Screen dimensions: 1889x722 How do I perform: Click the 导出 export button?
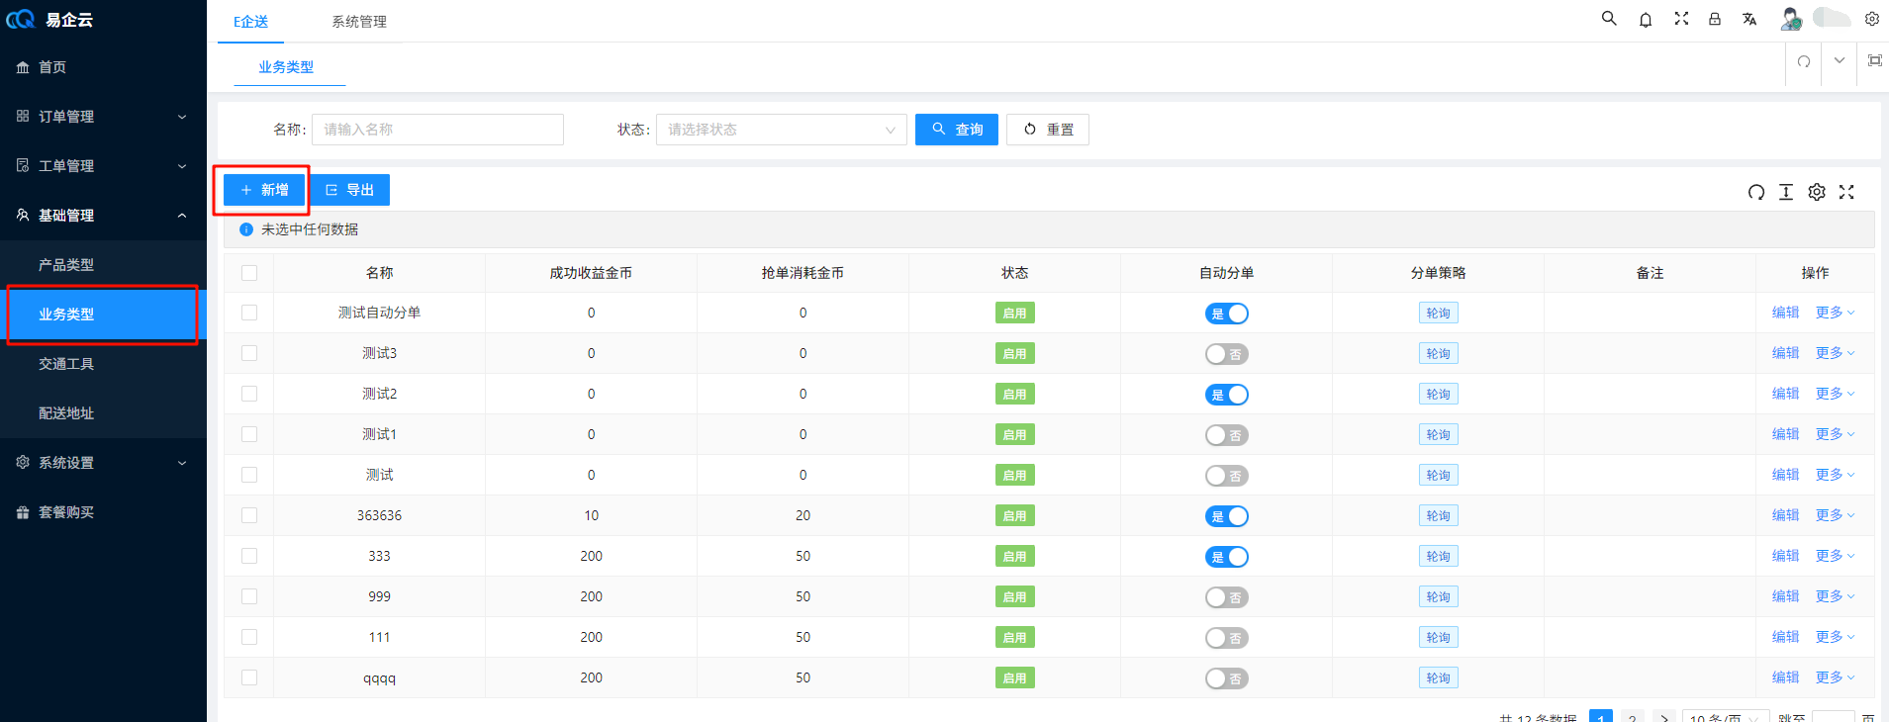(x=350, y=190)
